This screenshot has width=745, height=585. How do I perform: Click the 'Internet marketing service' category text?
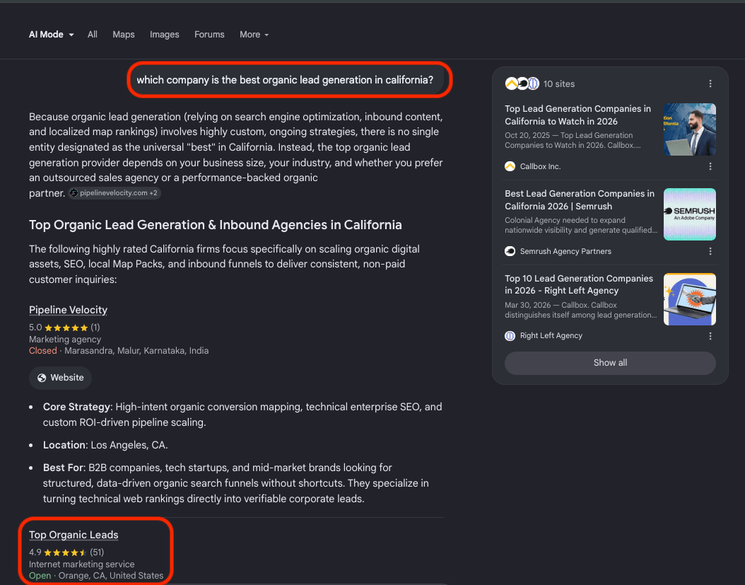click(82, 564)
